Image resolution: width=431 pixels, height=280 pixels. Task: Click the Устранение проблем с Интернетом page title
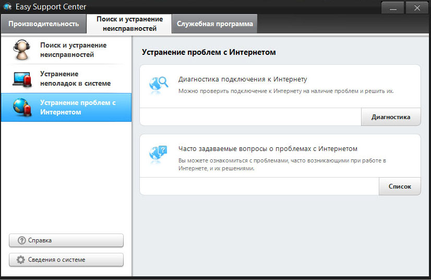tap(209, 52)
